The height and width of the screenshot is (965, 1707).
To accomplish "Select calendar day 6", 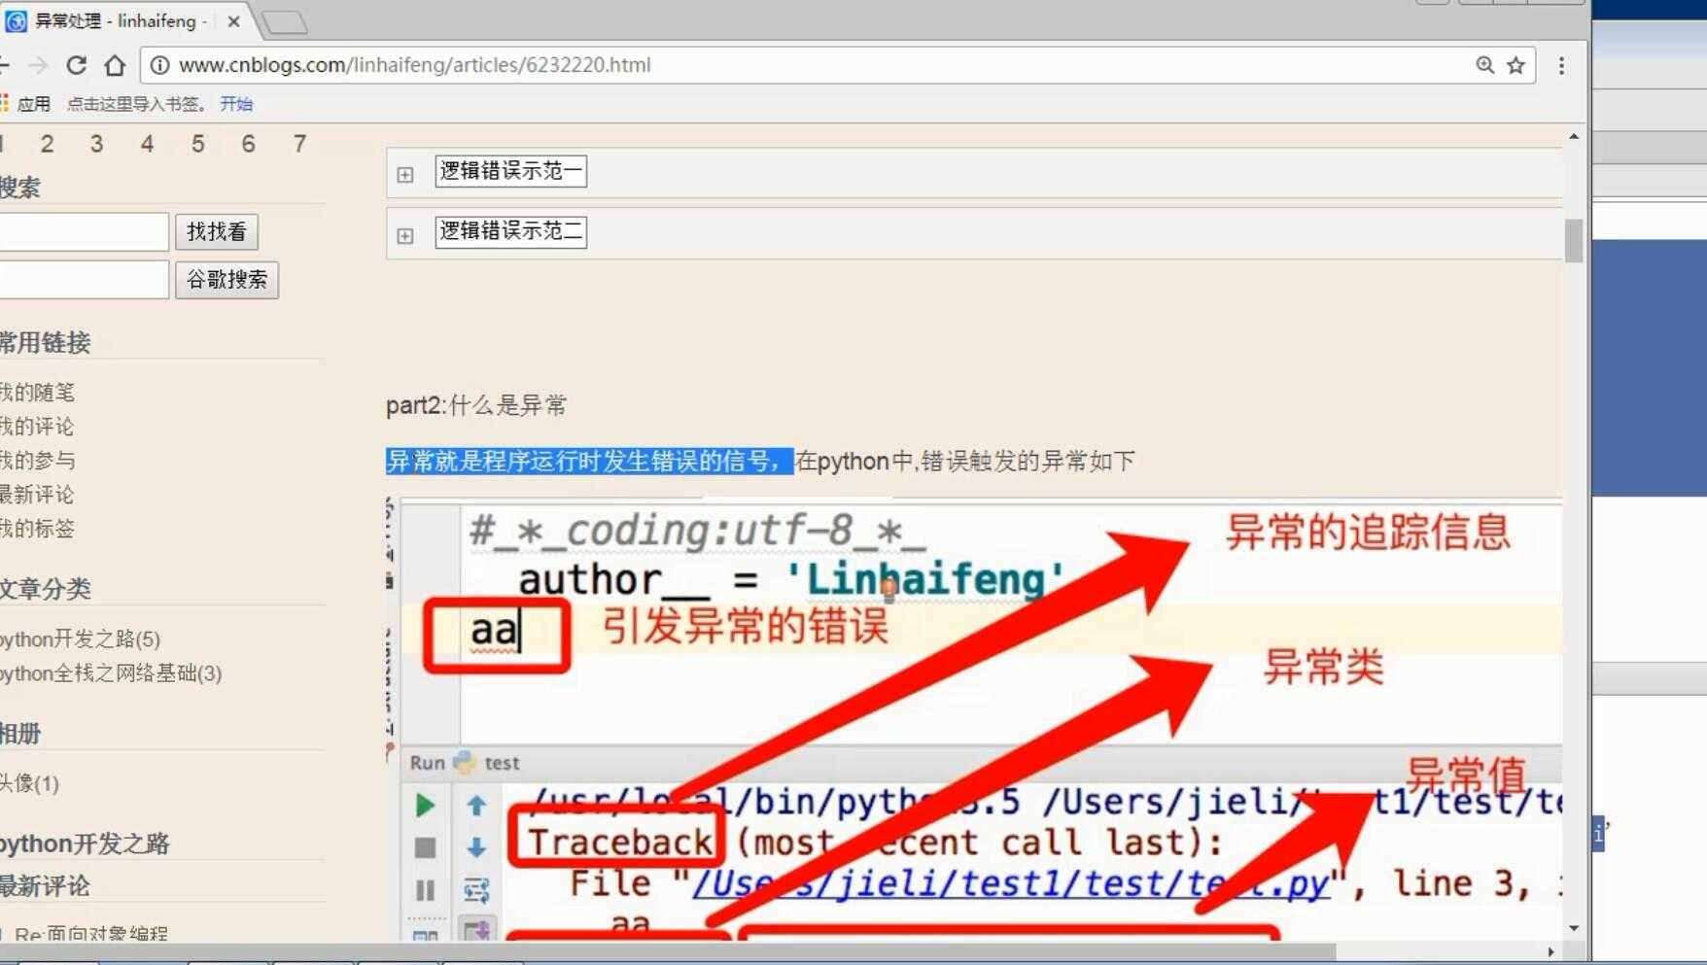I will click(x=249, y=144).
